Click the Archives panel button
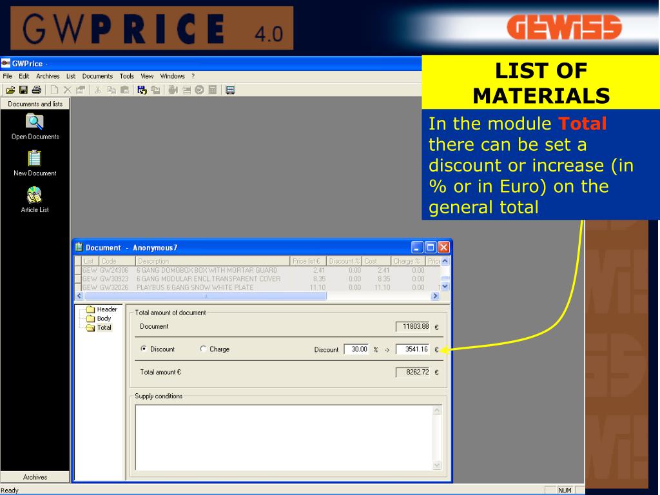Viewport: 660px width, 495px height. click(x=35, y=477)
